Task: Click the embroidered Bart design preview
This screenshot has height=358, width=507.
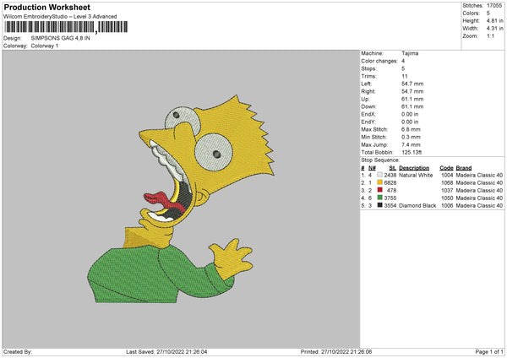Action: click(182, 198)
